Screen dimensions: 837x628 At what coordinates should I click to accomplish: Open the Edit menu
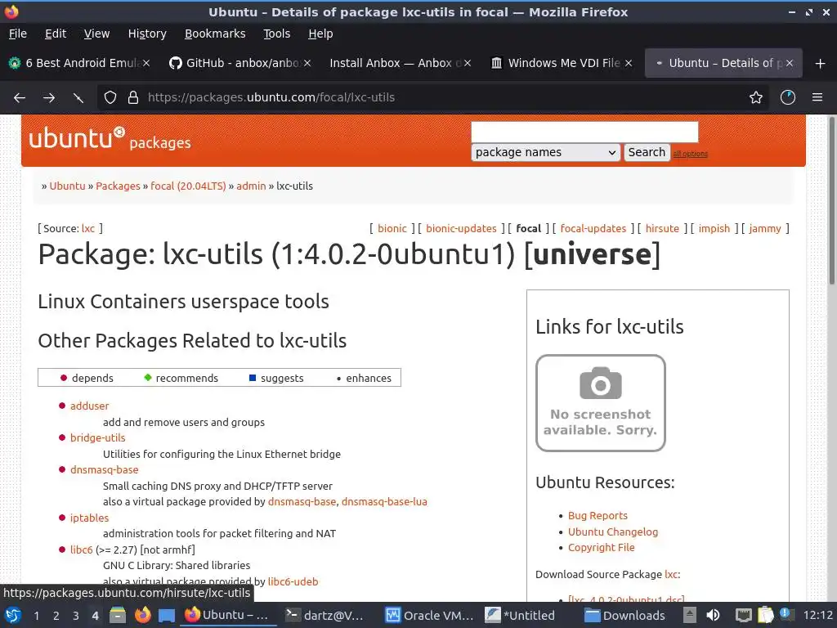tap(56, 34)
